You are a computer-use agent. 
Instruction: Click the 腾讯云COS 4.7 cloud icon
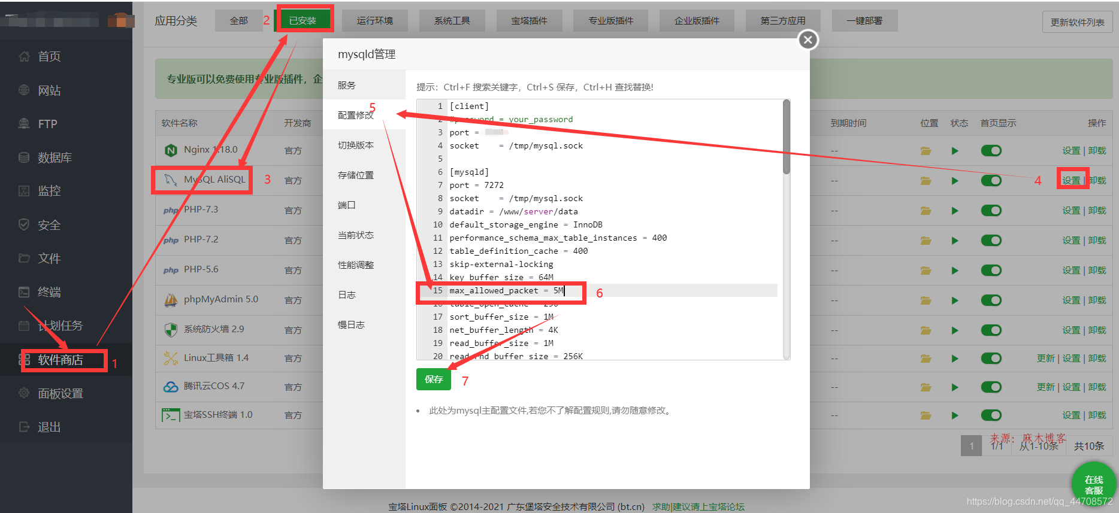(x=171, y=387)
